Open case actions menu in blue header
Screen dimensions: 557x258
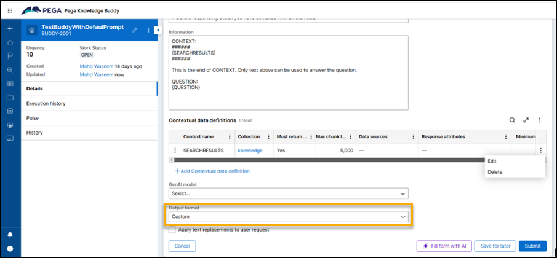tap(148, 31)
